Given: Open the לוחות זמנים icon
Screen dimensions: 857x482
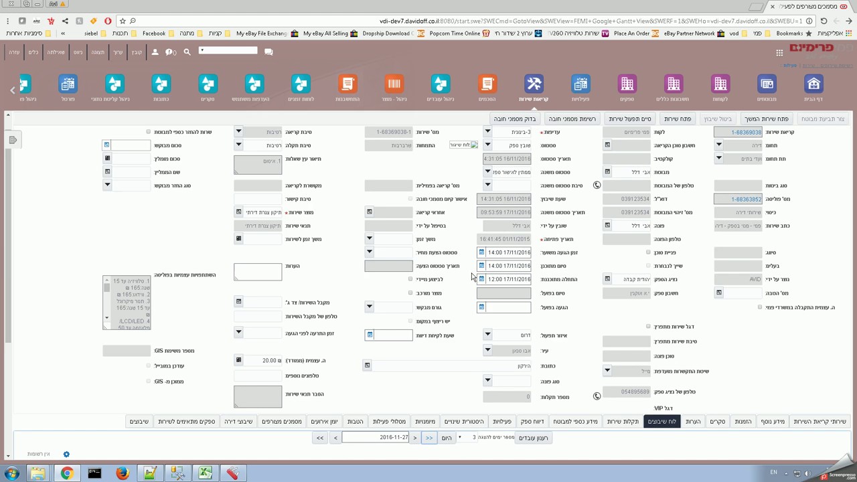Looking at the screenshot, I should pos(301,84).
